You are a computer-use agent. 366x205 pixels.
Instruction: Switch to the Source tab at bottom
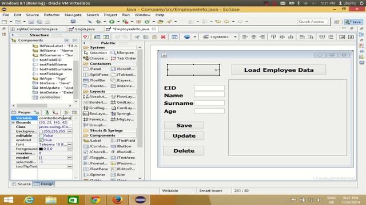click(x=21, y=184)
